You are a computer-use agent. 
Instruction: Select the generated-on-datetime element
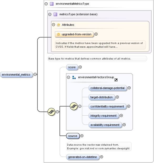tap(83, 157)
